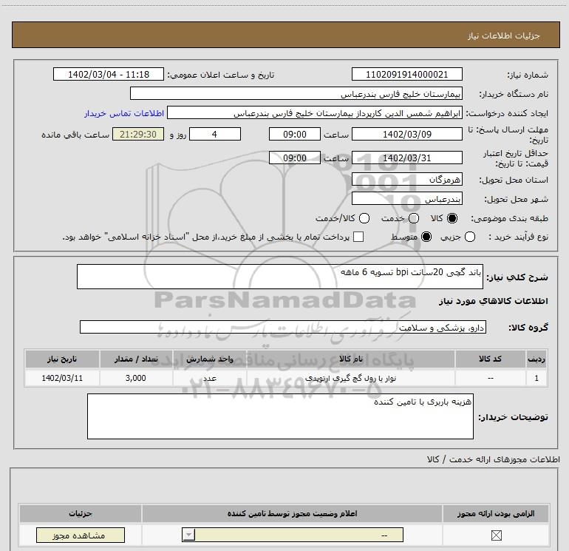This screenshot has height=551, width=569.
Task: Open the permit status dropdown arrow
Action: tap(188, 535)
